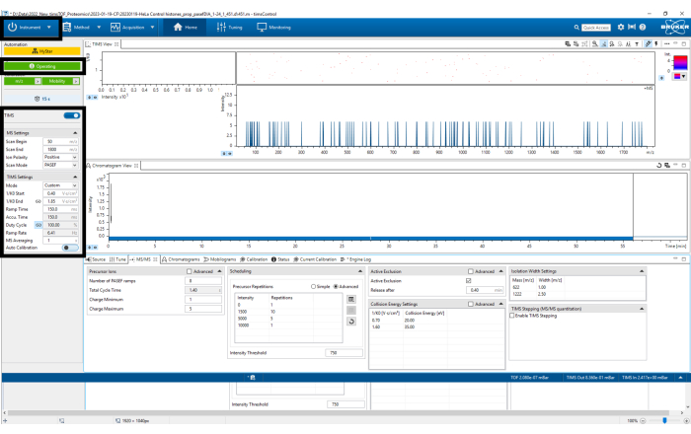Click the m/z calibration button

coord(20,81)
